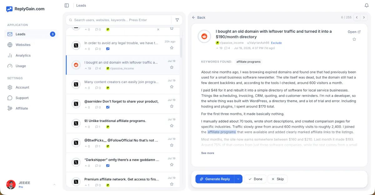Click the JEEiEE profile avatar
The width and height of the screenshot is (375, 195).
pyautogui.click(x=11, y=184)
